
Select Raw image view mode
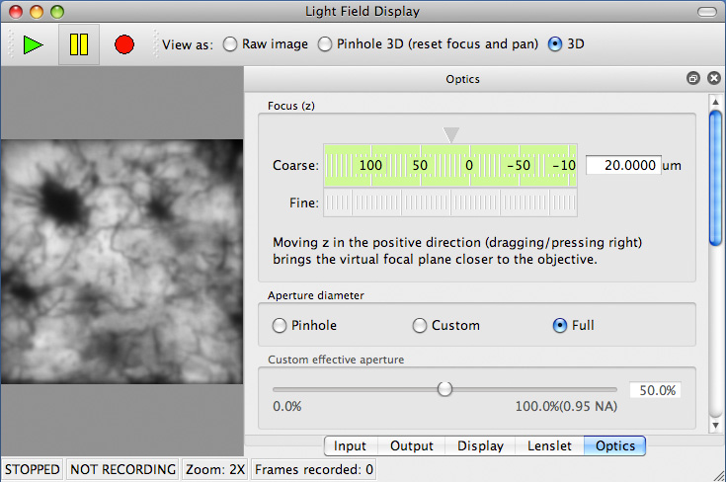click(x=230, y=44)
